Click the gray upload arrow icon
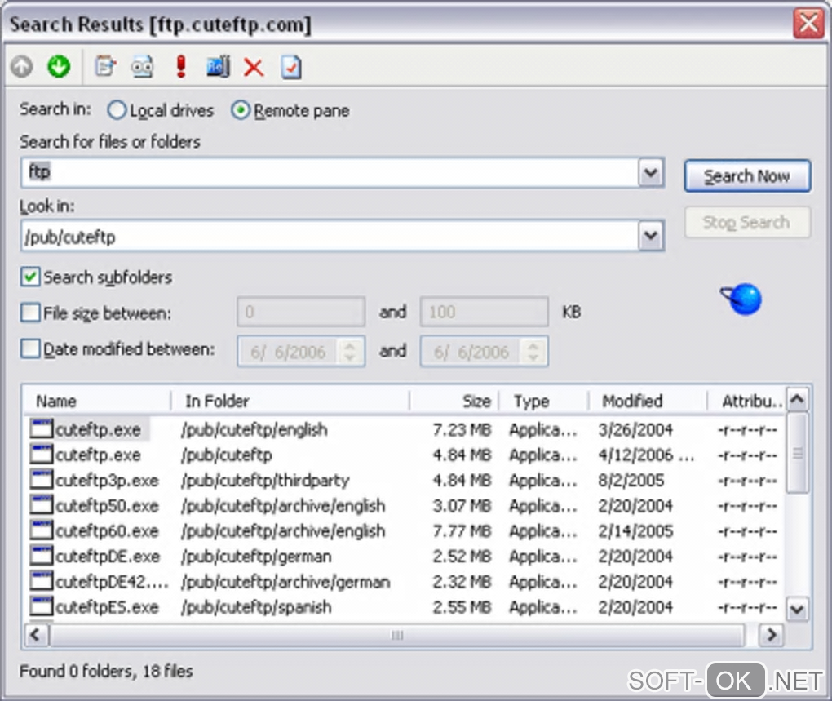Image resolution: width=832 pixels, height=701 pixels. [22, 67]
